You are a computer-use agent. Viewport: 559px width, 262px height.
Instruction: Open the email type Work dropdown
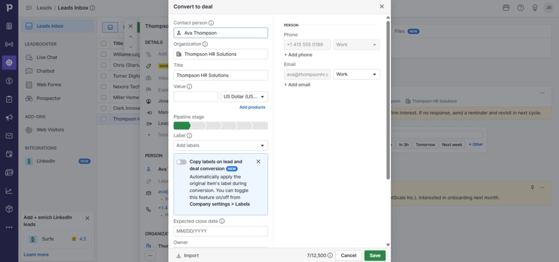pos(357,74)
